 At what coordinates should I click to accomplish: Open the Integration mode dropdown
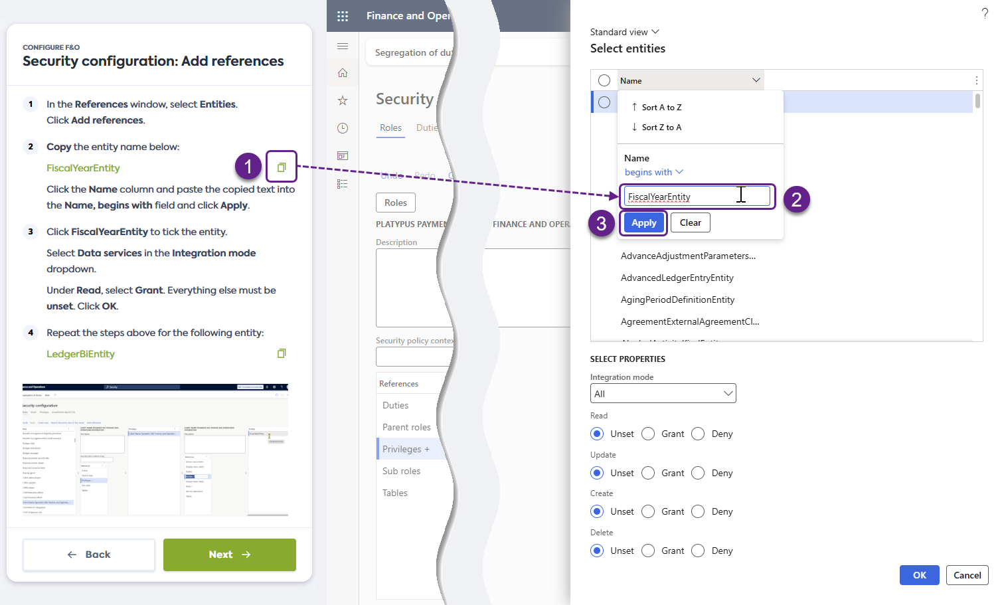tap(663, 394)
